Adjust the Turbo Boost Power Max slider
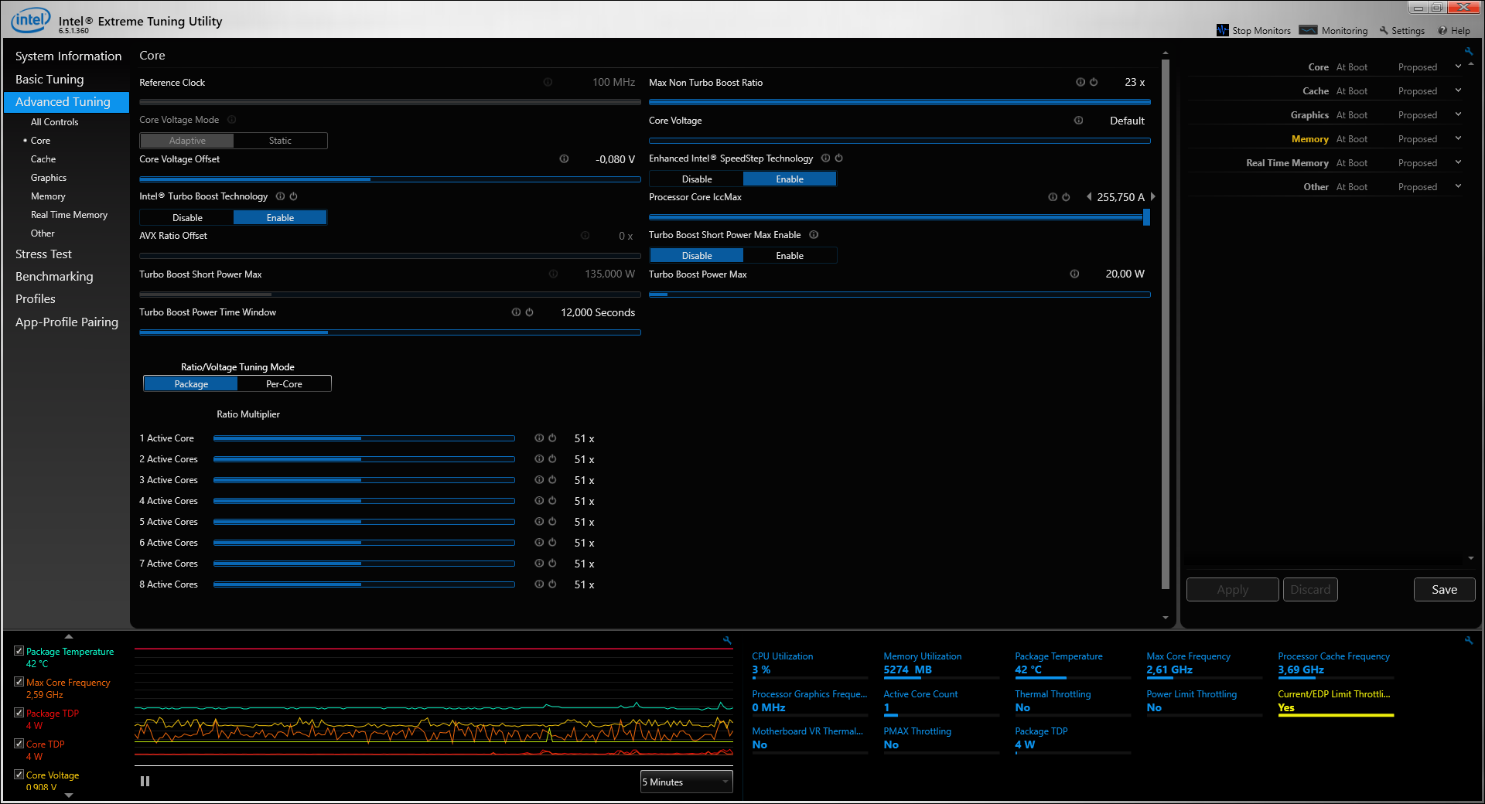This screenshot has height=804, width=1485. (x=900, y=295)
